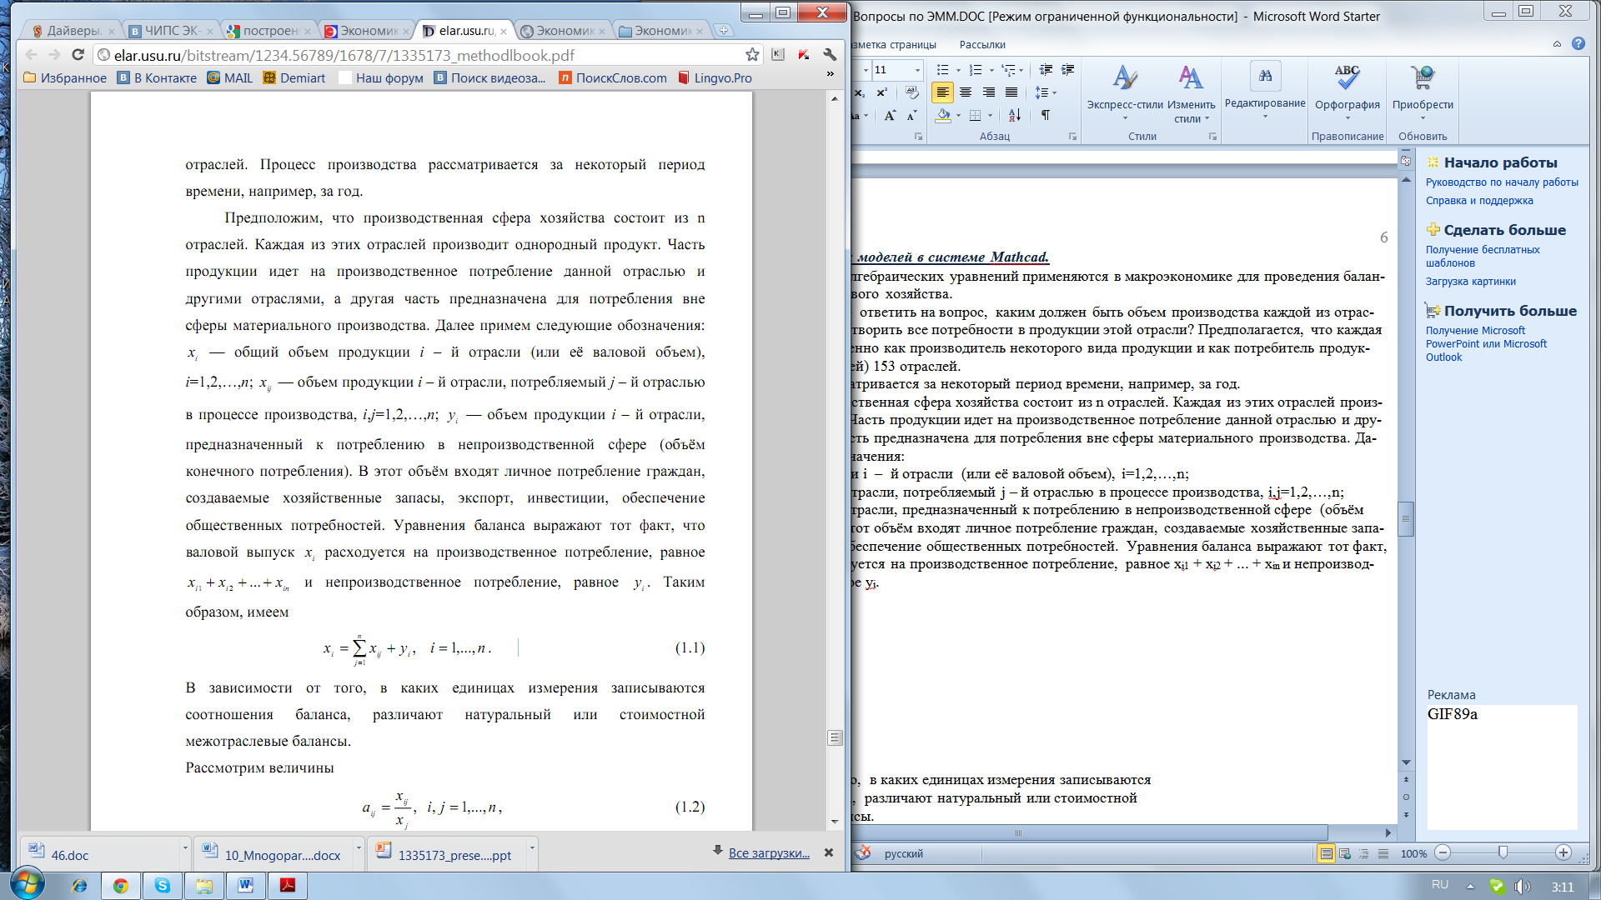1601x900 pixels.
Task: Click Справка и поддержка link
Action: pyautogui.click(x=1479, y=200)
